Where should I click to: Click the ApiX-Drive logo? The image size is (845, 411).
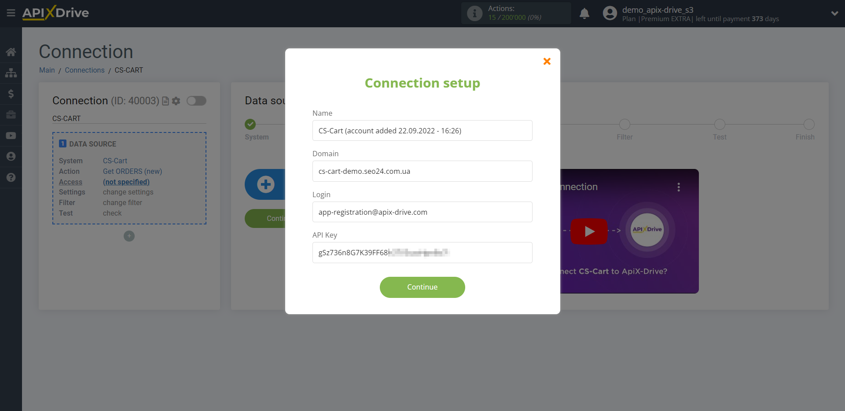click(x=55, y=13)
